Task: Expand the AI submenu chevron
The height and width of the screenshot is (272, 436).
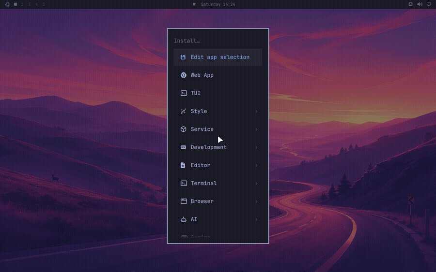Action: [256, 220]
